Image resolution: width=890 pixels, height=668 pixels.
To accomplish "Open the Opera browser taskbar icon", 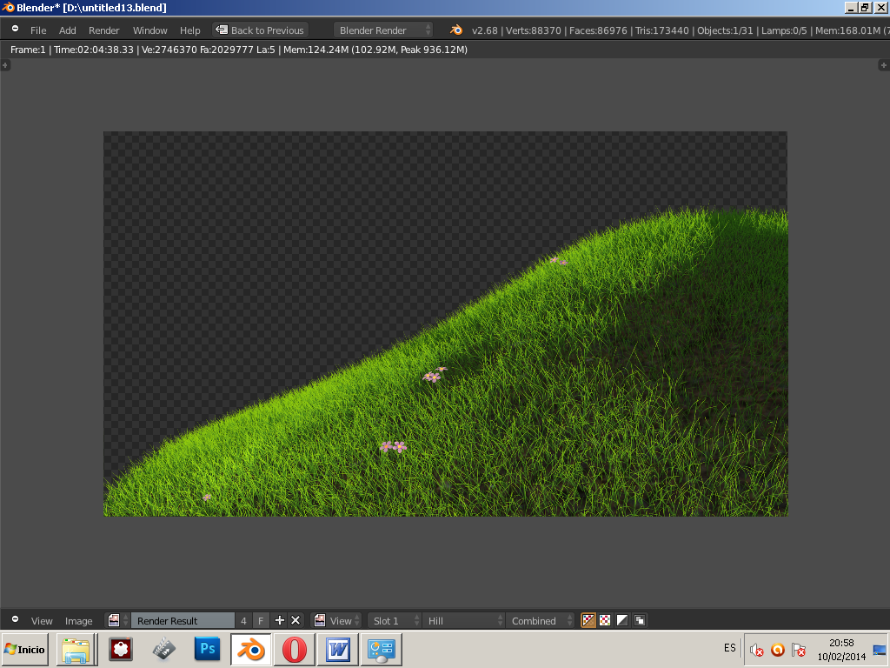I will click(294, 650).
